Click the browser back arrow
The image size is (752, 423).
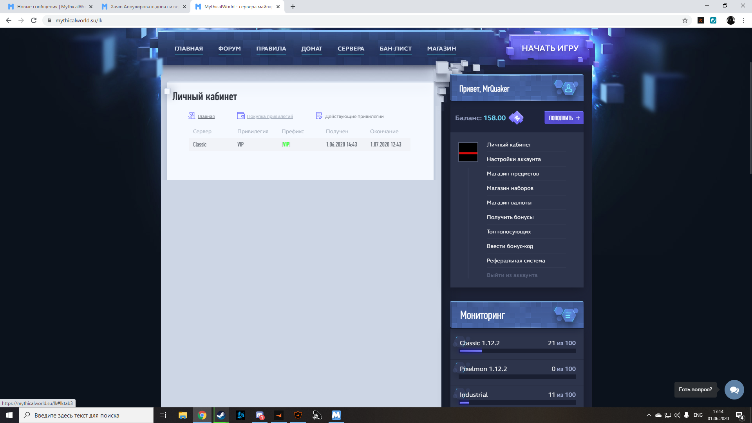[9, 20]
